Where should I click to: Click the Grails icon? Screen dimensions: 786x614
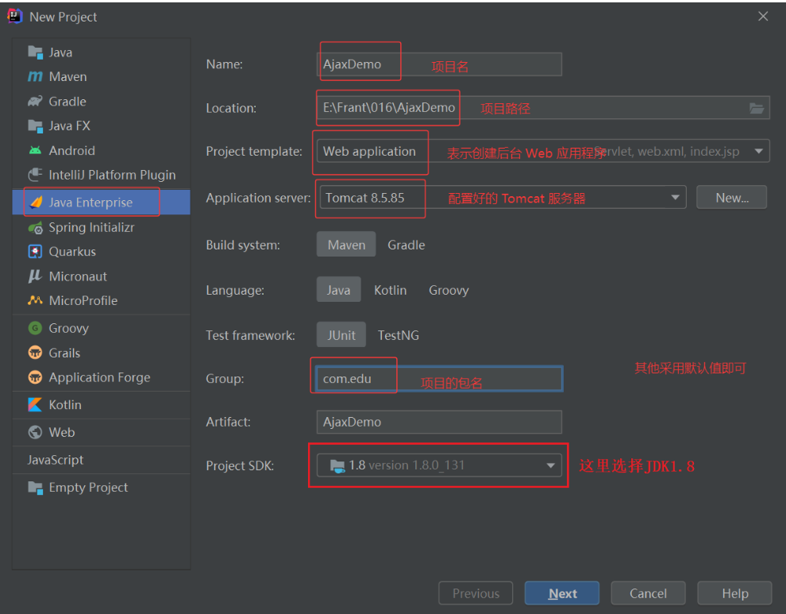click(35, 353)
